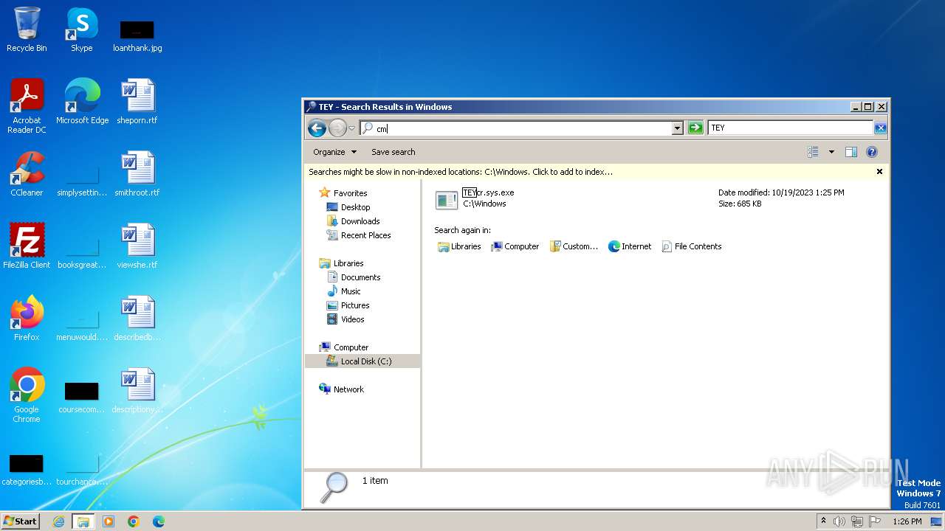Viewport: 945px width, 531px height.
Task: Click the TEYcr.sys.exe file name
Action: pyautogui.click(x=488, y=192)
